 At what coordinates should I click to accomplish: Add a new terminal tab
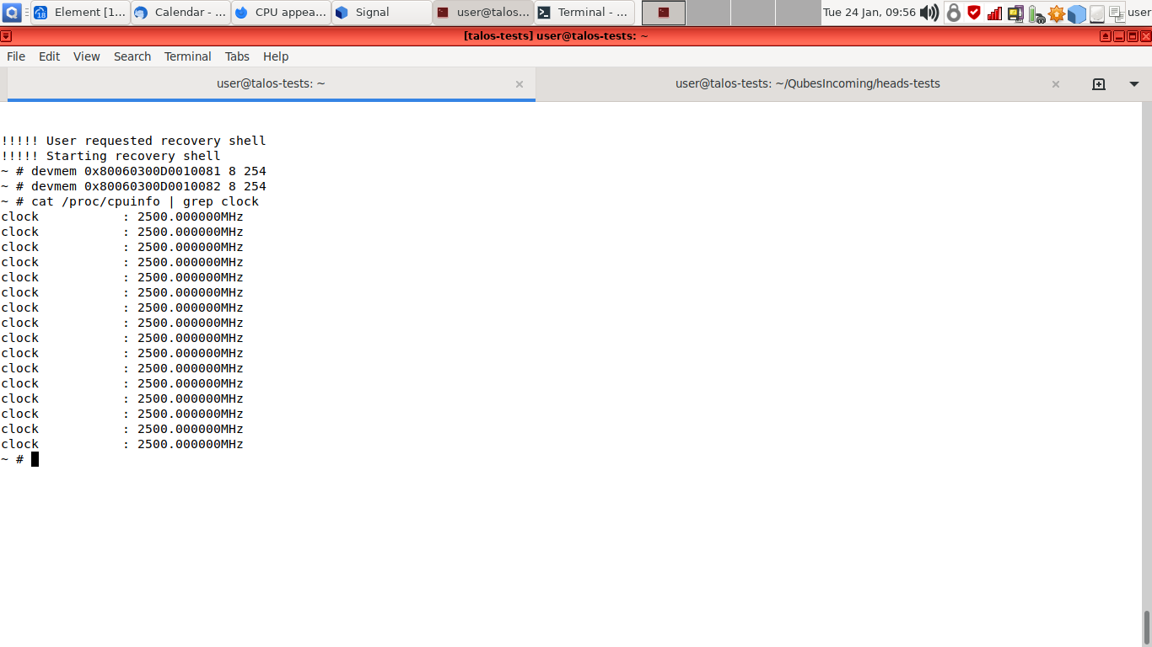[1099, 84]
